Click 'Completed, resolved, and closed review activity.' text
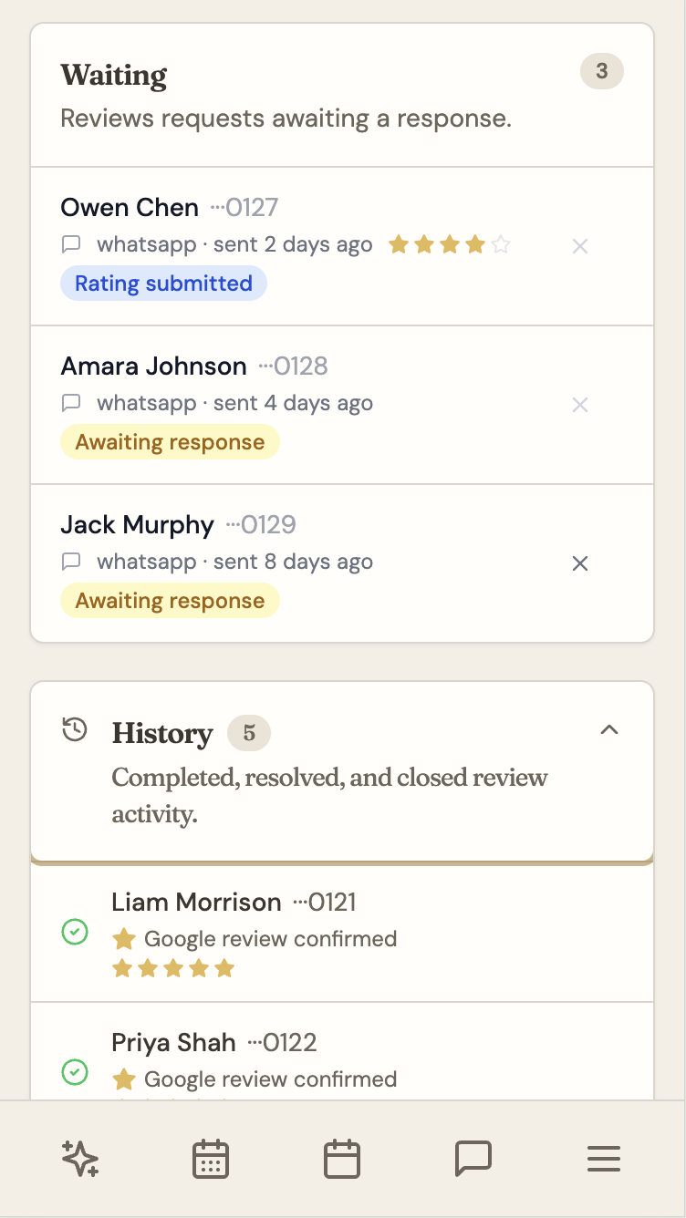This screenshot has width=686, height=1218. click(329, 796)
